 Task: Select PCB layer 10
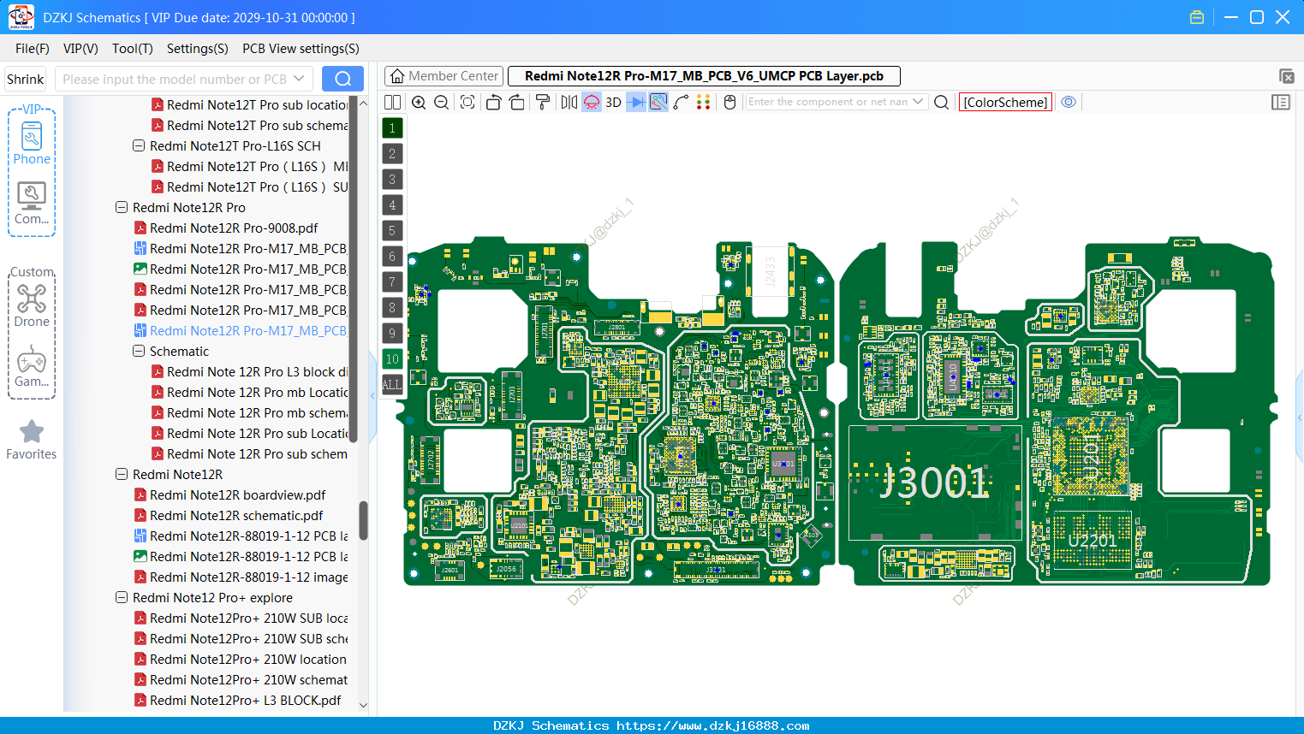point(392,358)
